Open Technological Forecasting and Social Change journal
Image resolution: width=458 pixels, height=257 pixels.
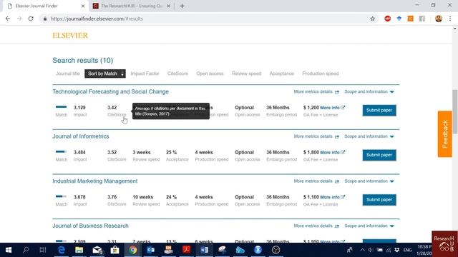pos(110,91)
